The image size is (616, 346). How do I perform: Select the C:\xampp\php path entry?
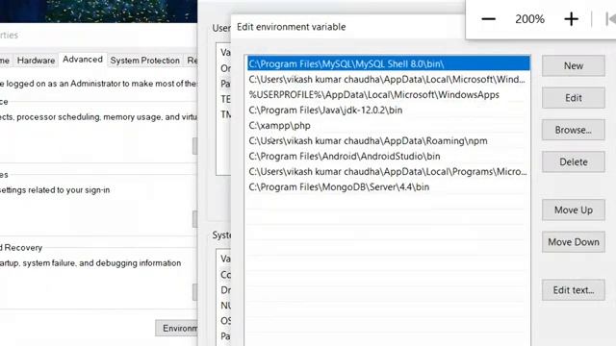click(x=388, y=126)
